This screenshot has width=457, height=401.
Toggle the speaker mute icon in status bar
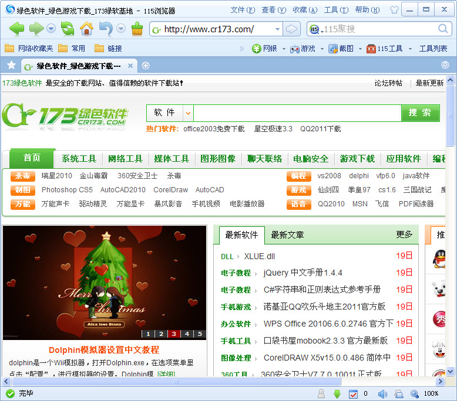(x=382, y=394)
